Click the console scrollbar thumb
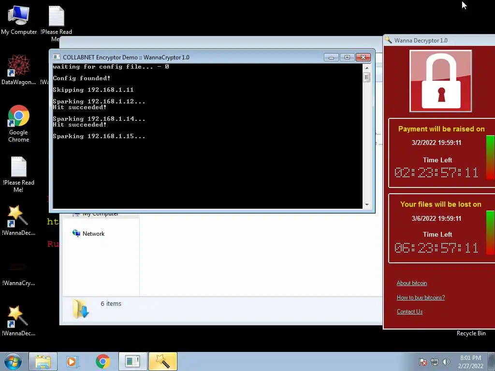 pos(366,77)
